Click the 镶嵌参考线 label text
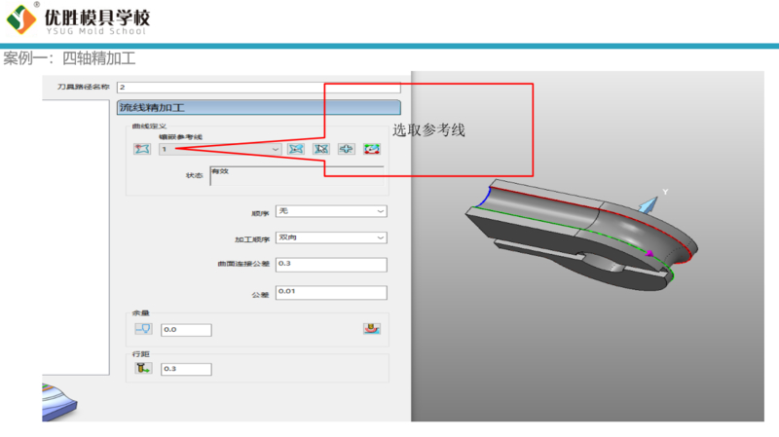Image resolution: width=779 pixels, height=437 pixels. (x=180, y=137)
